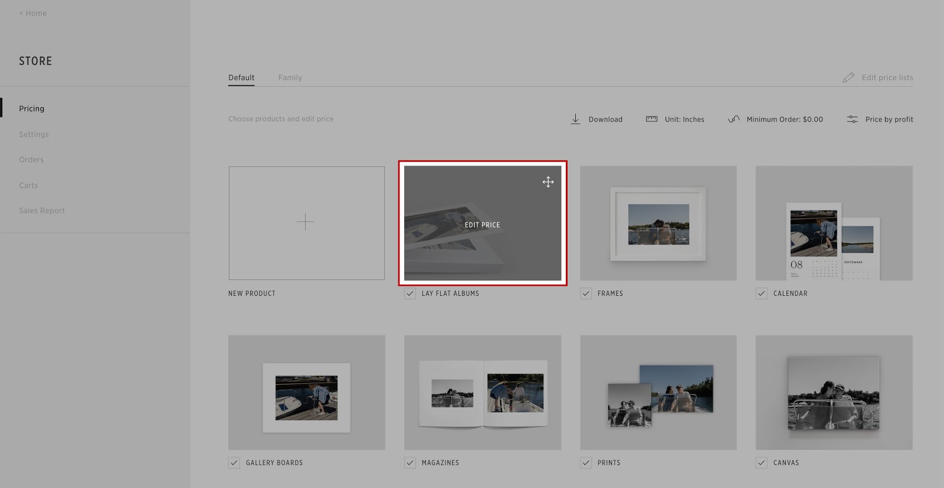Viewport: 944px width, 488px height.
Task: Click the Edit price lists link
Action: point(887,77)
